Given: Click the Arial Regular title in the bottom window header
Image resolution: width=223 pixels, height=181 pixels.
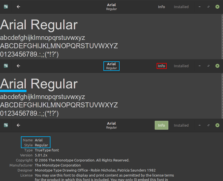Looking at the screenshot, I should (x=111, y=126).
